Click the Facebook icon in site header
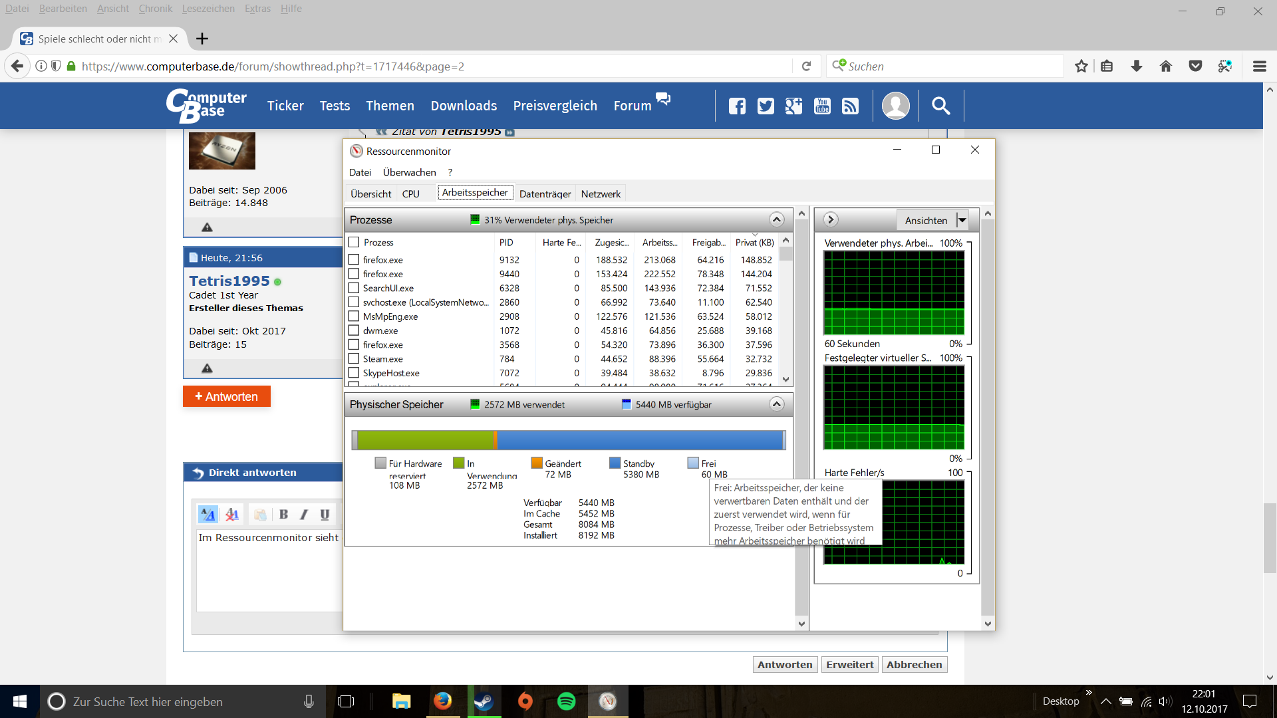Image resolution: width=1277 pixels, height=718 pixels. click(x=737, y=106)
